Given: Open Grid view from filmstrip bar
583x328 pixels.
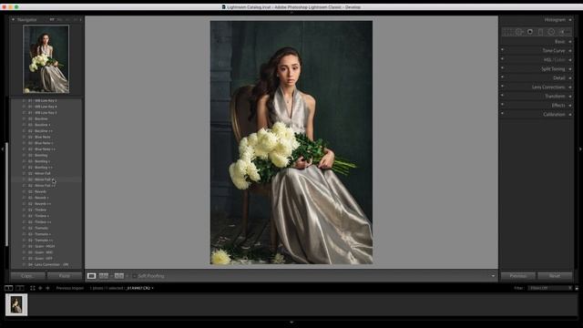Looking at the screenshot, I should click(33, 288).
